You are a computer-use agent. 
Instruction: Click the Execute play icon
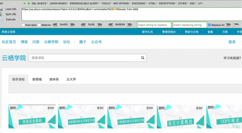click(x=1, y=19)
